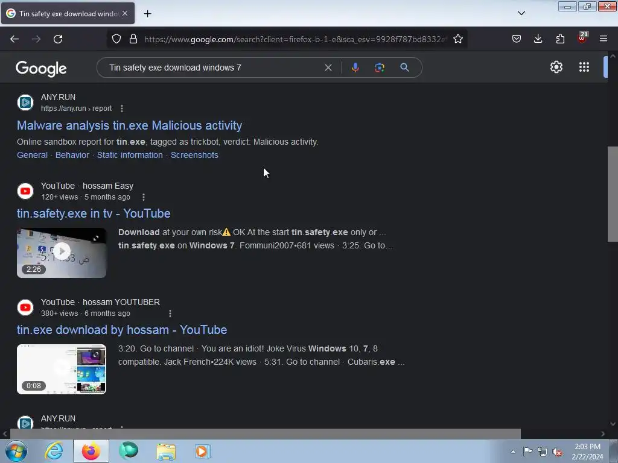The width and height of the screenshot is (618, 463).
Task: Open Malware analysis tin.exe result
Action: pos(129,125)
